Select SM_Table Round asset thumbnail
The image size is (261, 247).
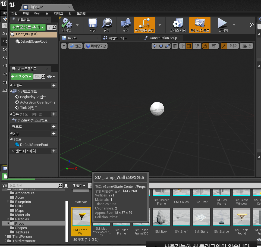pos(241,217)
